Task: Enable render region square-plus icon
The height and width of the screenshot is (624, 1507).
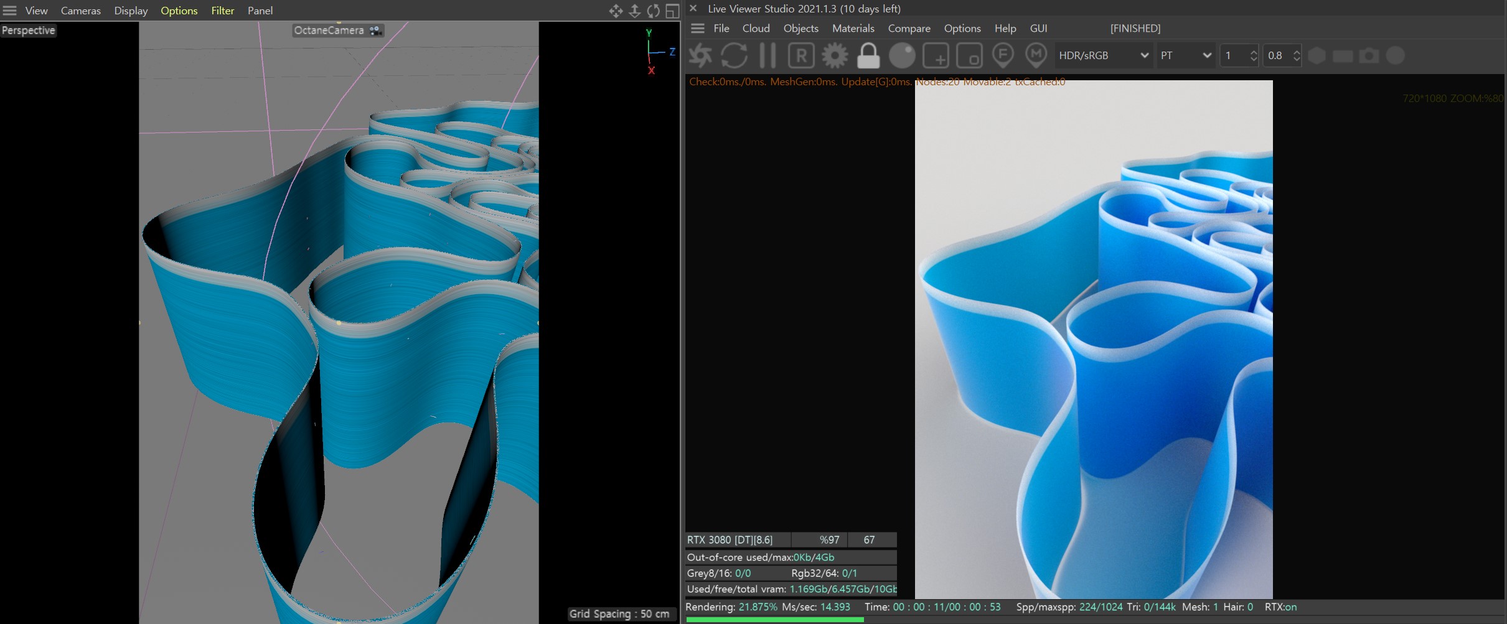Action: 936,55
